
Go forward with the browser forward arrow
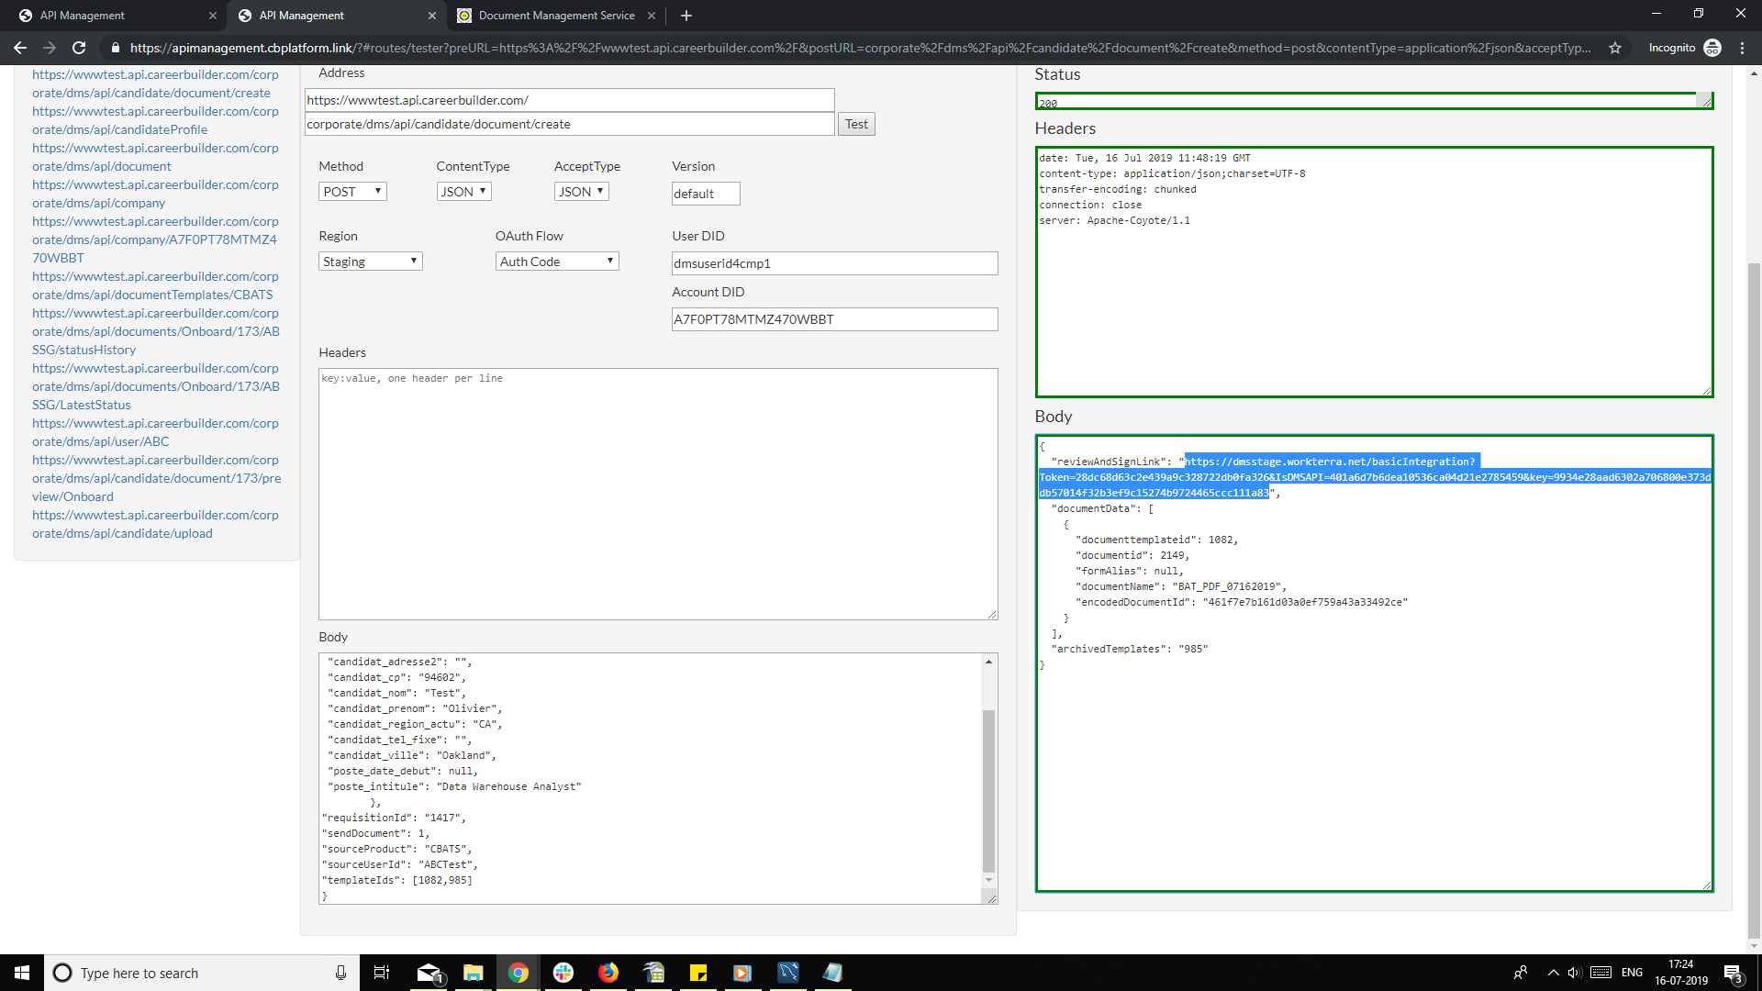point(50,48)
